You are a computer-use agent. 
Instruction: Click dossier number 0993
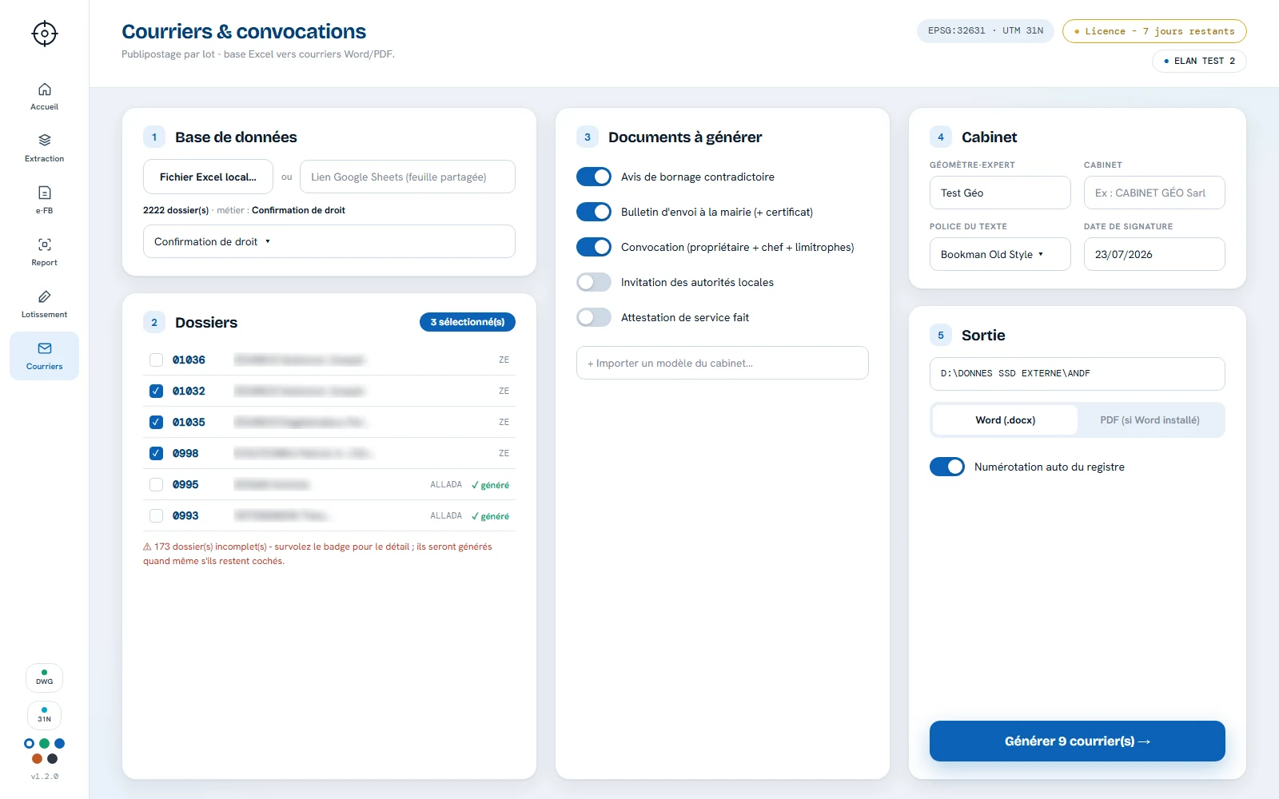coord(185,516)
